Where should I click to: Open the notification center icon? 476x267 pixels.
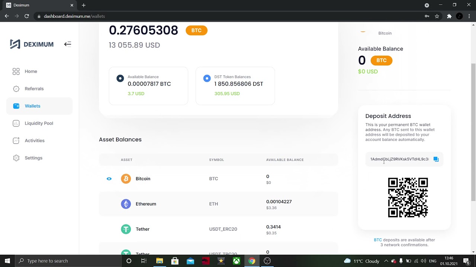click(x=466, y=261)
